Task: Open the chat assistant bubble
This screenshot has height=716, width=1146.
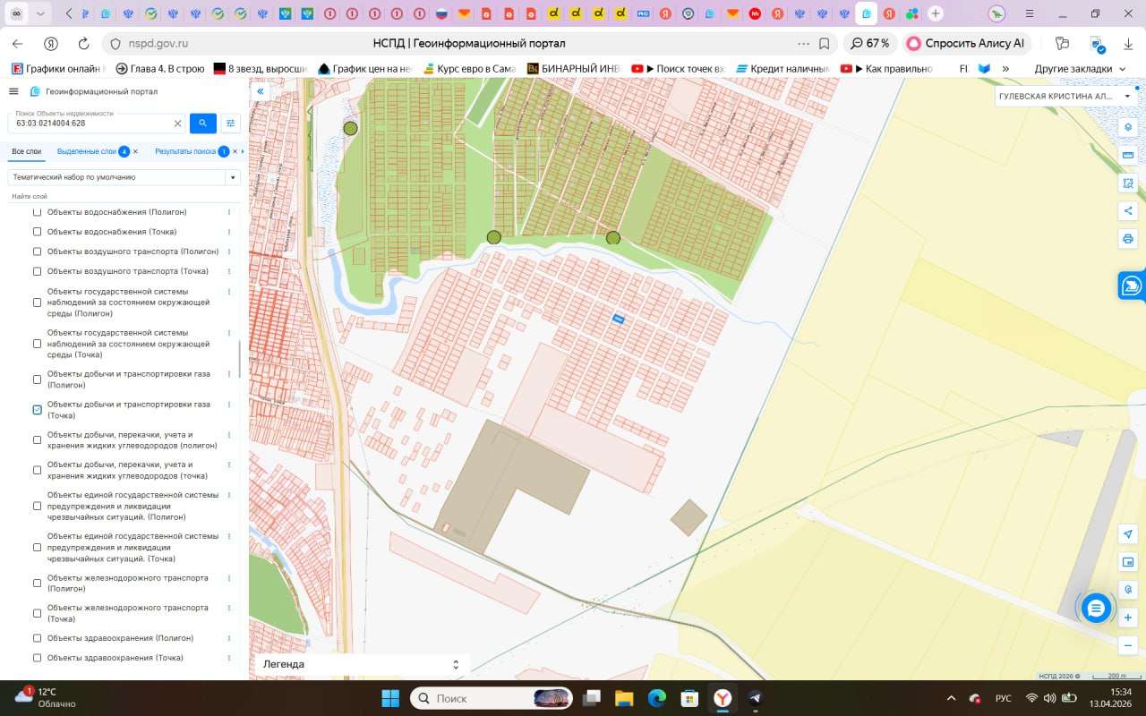Action: tap(1096, 609)
